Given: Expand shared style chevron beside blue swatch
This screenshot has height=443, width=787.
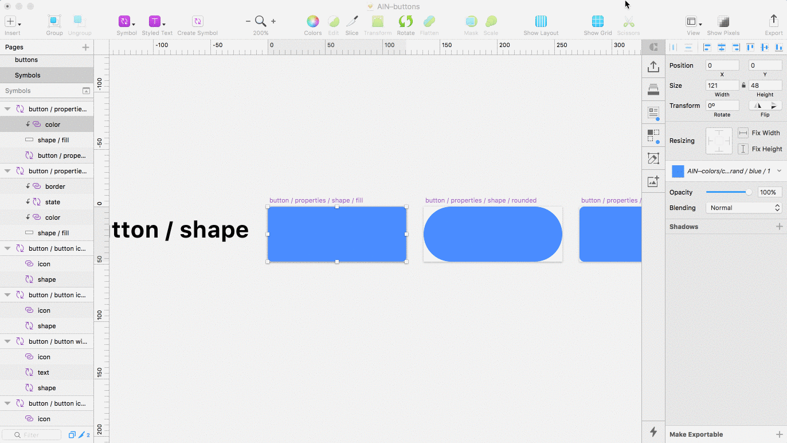Looking at the screenshot, I should [779, 171].
